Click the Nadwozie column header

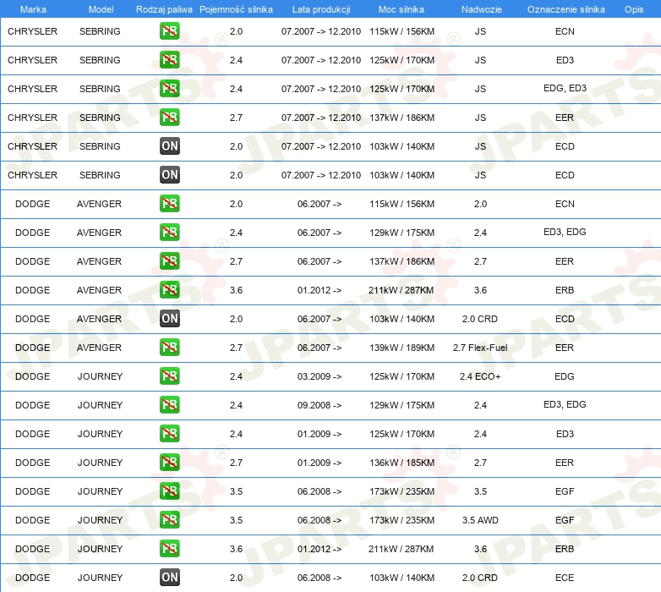click(482, 9)
